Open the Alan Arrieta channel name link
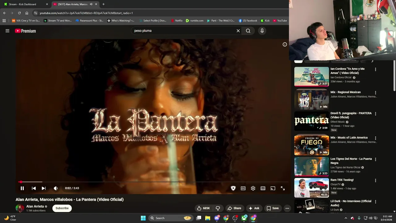396x223 pixels. [35, 206]
